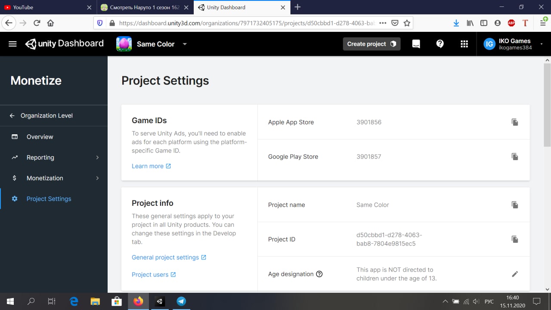551x310 pixels.
Task: Click the Adblock Plus extension icon
Action: tap(511, 23)
